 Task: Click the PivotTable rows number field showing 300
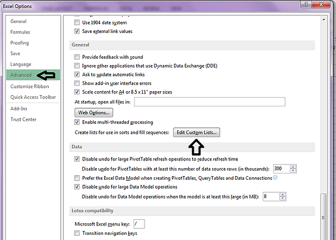coord(282,169)
